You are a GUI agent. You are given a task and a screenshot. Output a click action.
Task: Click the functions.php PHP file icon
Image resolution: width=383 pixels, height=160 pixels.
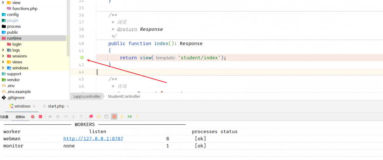coord(9,8)
